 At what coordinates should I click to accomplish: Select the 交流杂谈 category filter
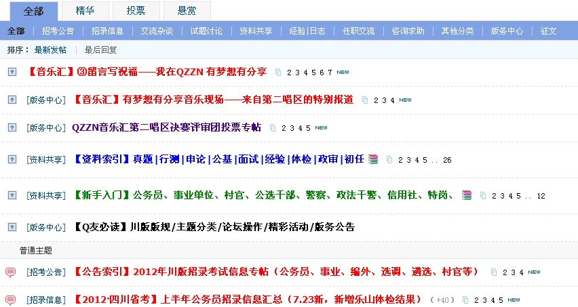pyautogui.click(x=157, y=31)
